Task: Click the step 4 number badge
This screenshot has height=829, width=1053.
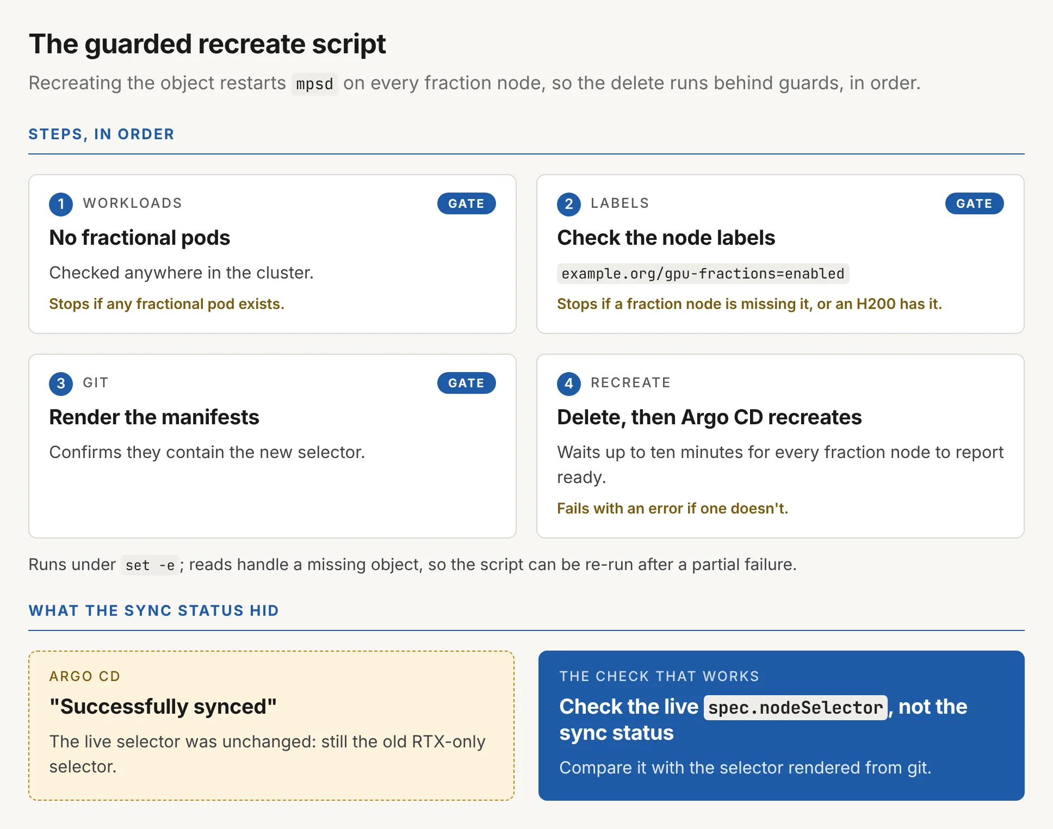Action: [x=569, y=383]
